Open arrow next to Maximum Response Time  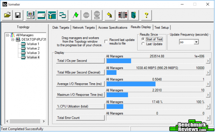pyautogui.click(x=208, y=95)
